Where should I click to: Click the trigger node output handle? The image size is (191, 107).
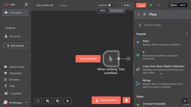tap(118, 59)
